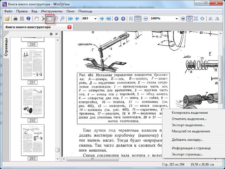Open the Файл menu
Image resolution: width=225 pixels, height=169 pixels.
click(8, 11)
